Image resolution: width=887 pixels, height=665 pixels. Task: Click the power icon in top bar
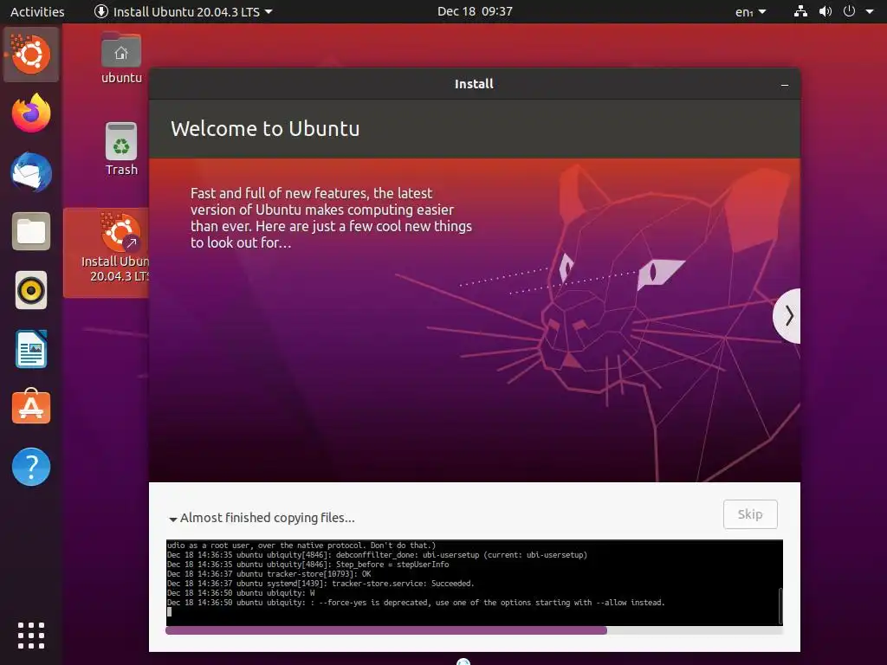pos(849,11)
